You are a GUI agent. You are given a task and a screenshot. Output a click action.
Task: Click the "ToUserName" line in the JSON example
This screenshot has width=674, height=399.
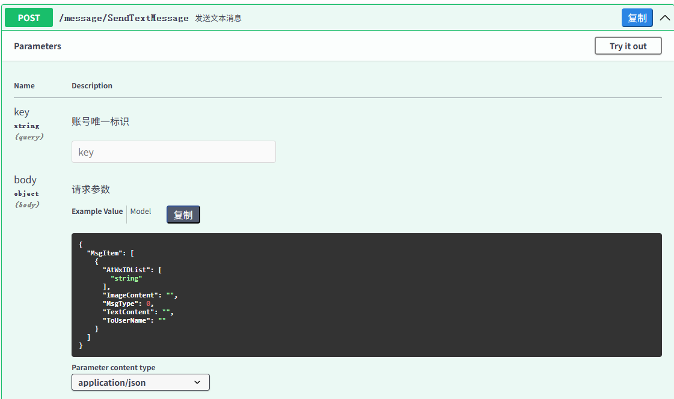pyautogui.click(x=134, y=320)
